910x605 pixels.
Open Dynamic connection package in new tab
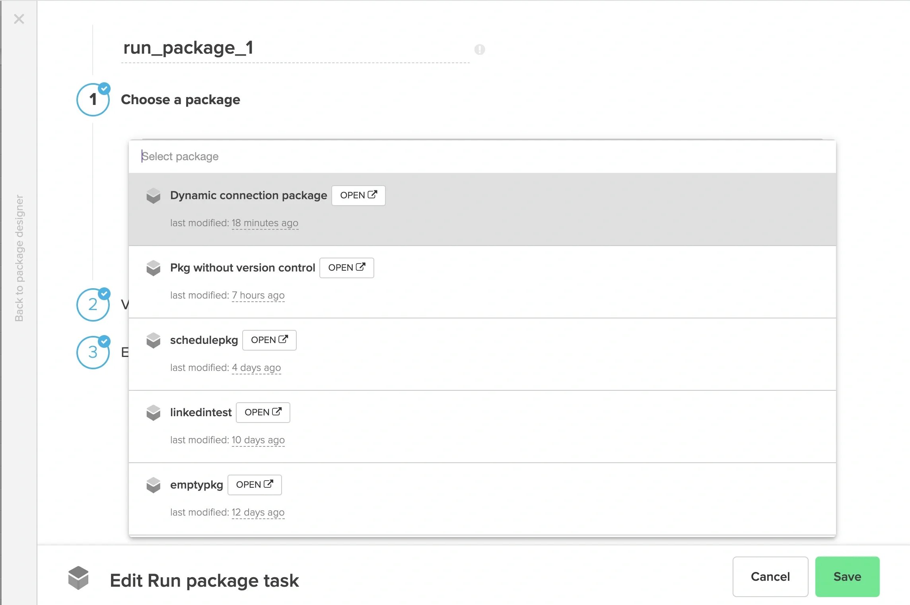(358, 195)
